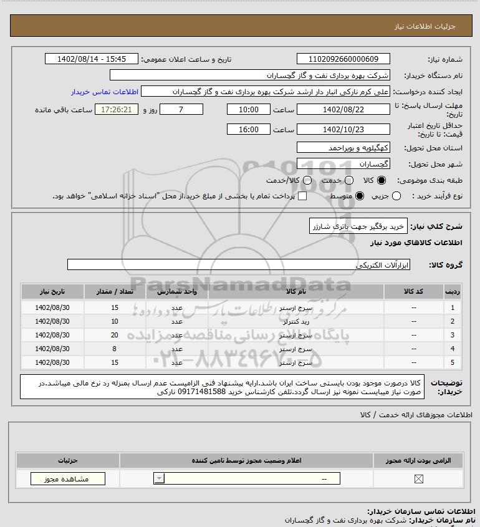480x527 pixels.
Task: Select the کالا radio button
Action: 382,180
